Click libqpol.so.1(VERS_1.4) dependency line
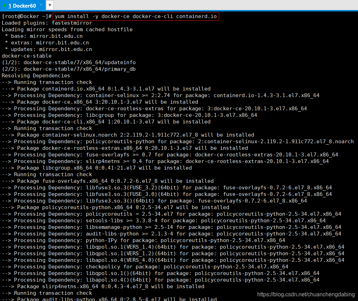358x301 pixels. pyautogui.click(x=173, y=247)
